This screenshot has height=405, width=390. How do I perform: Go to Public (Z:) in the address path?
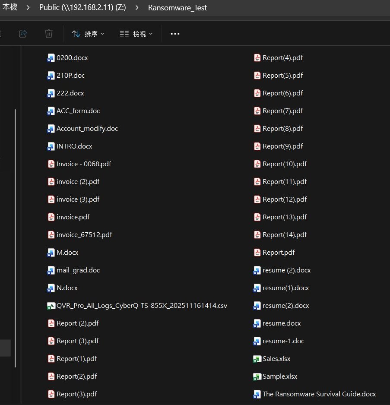point(82,8)
